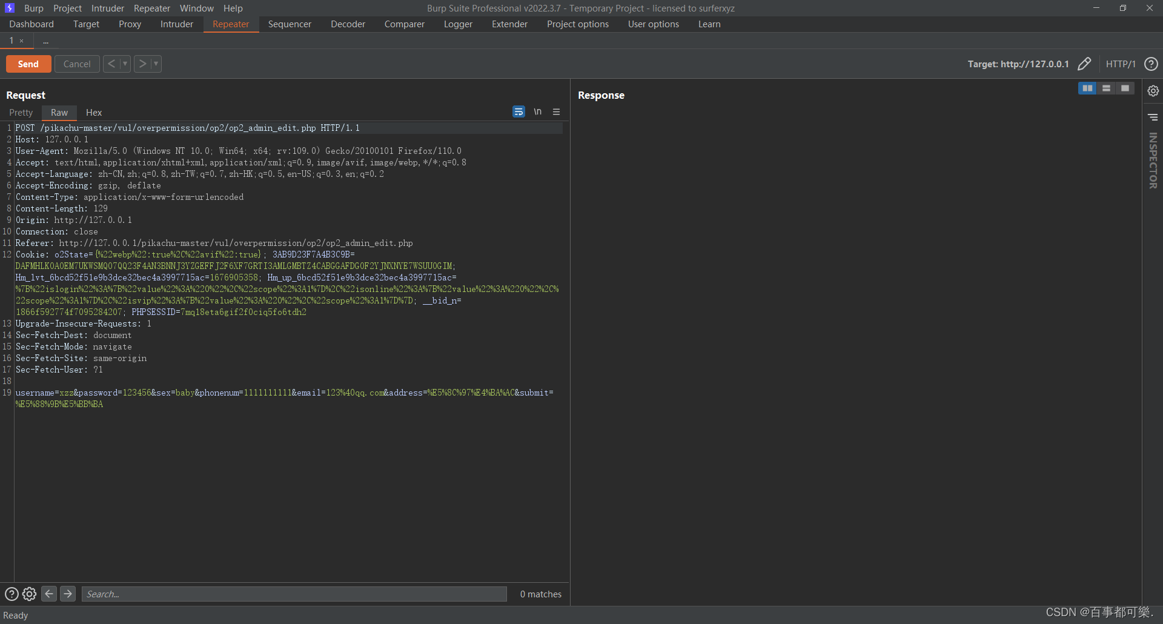Viewport: 1163px width, 624px height.
Task: Open the history-forward dropdown arrow
Action: tap(156, 64)
